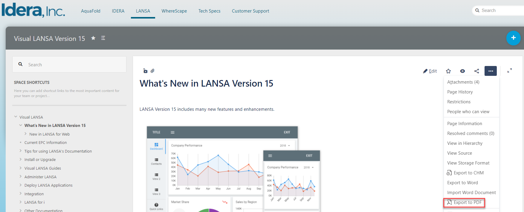Open the Current EPC Information page
This screenshot has height=212, width=524.
(45, 143)
